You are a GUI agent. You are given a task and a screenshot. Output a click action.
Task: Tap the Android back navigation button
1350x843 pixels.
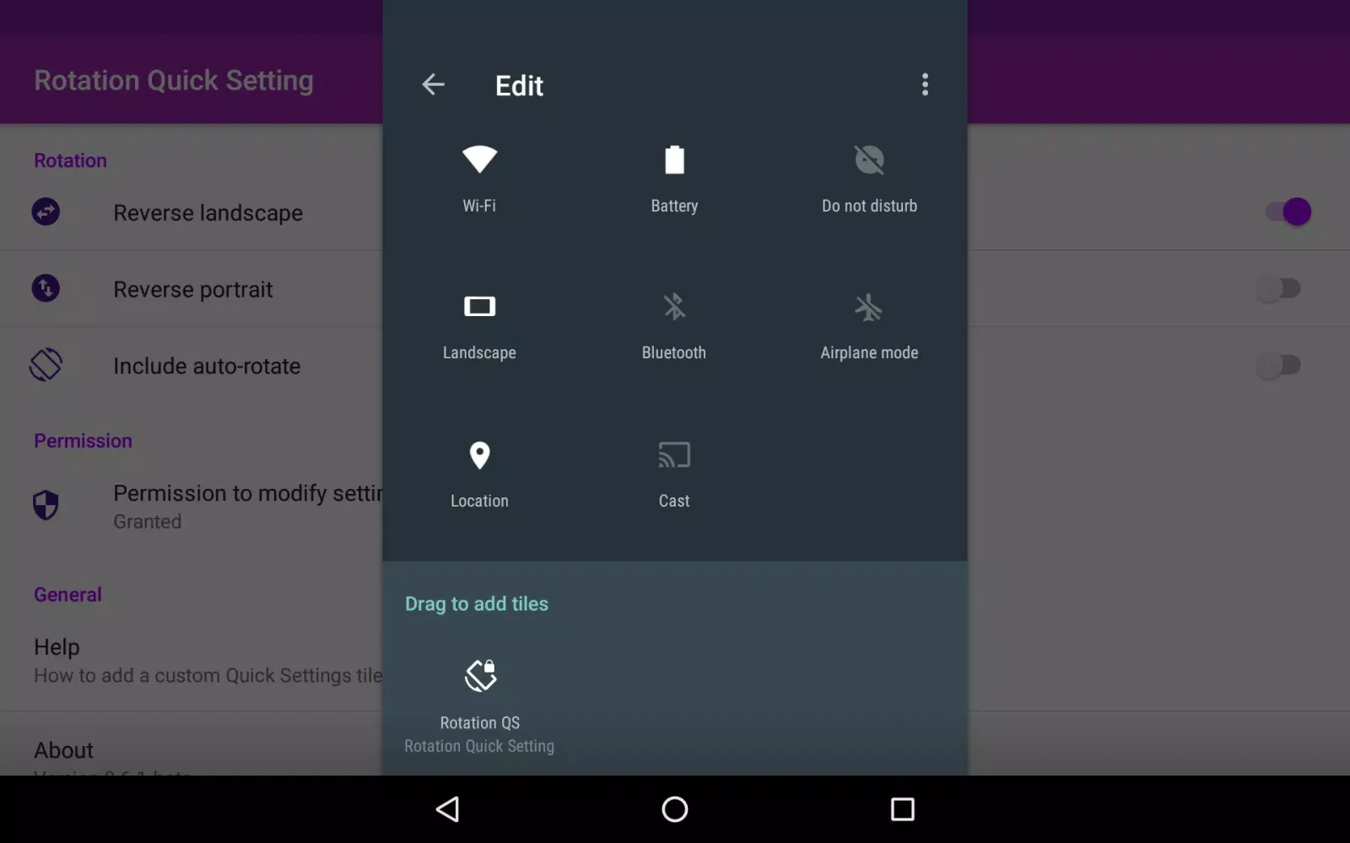(x=448, y=809)
